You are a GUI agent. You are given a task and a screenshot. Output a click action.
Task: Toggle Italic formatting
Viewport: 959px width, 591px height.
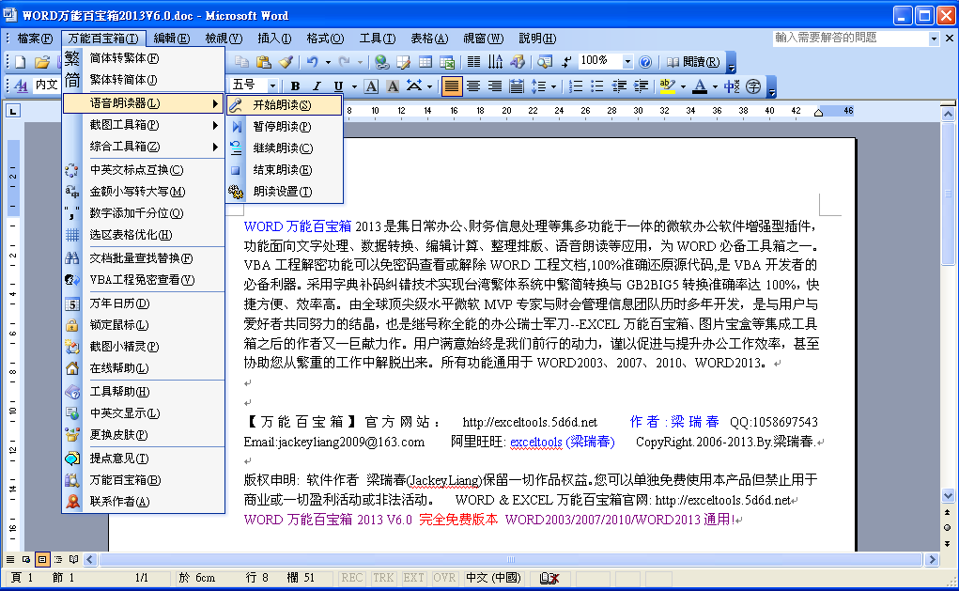(x=317, y=86)
